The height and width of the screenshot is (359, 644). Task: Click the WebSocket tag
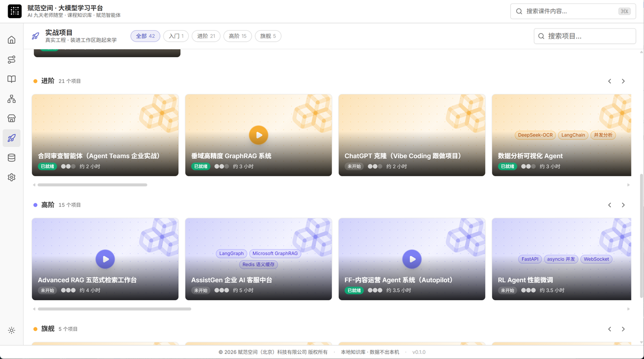596,259
